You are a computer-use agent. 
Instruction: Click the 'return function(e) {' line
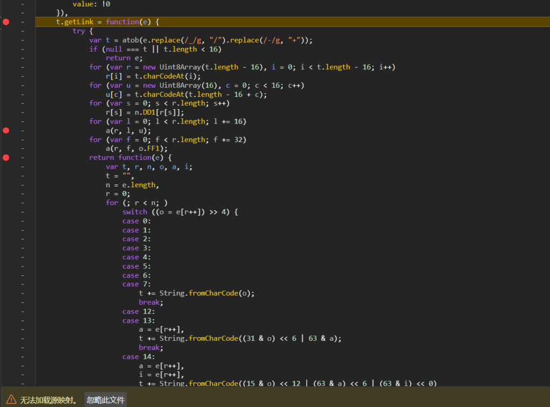(x=131, y=158)
